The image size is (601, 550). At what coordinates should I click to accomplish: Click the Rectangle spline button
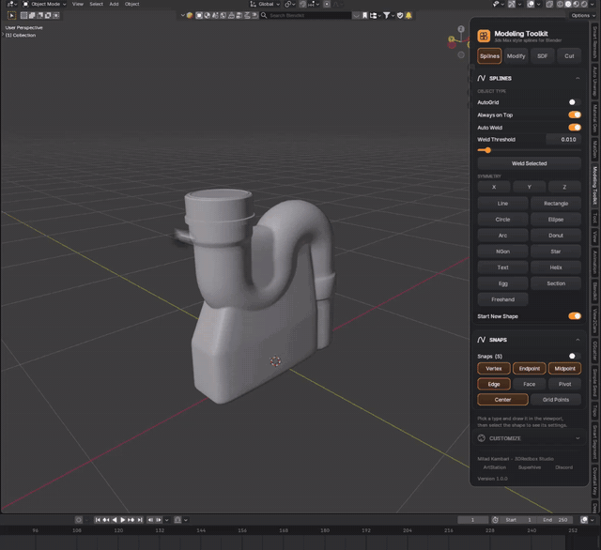coord(556,204)
